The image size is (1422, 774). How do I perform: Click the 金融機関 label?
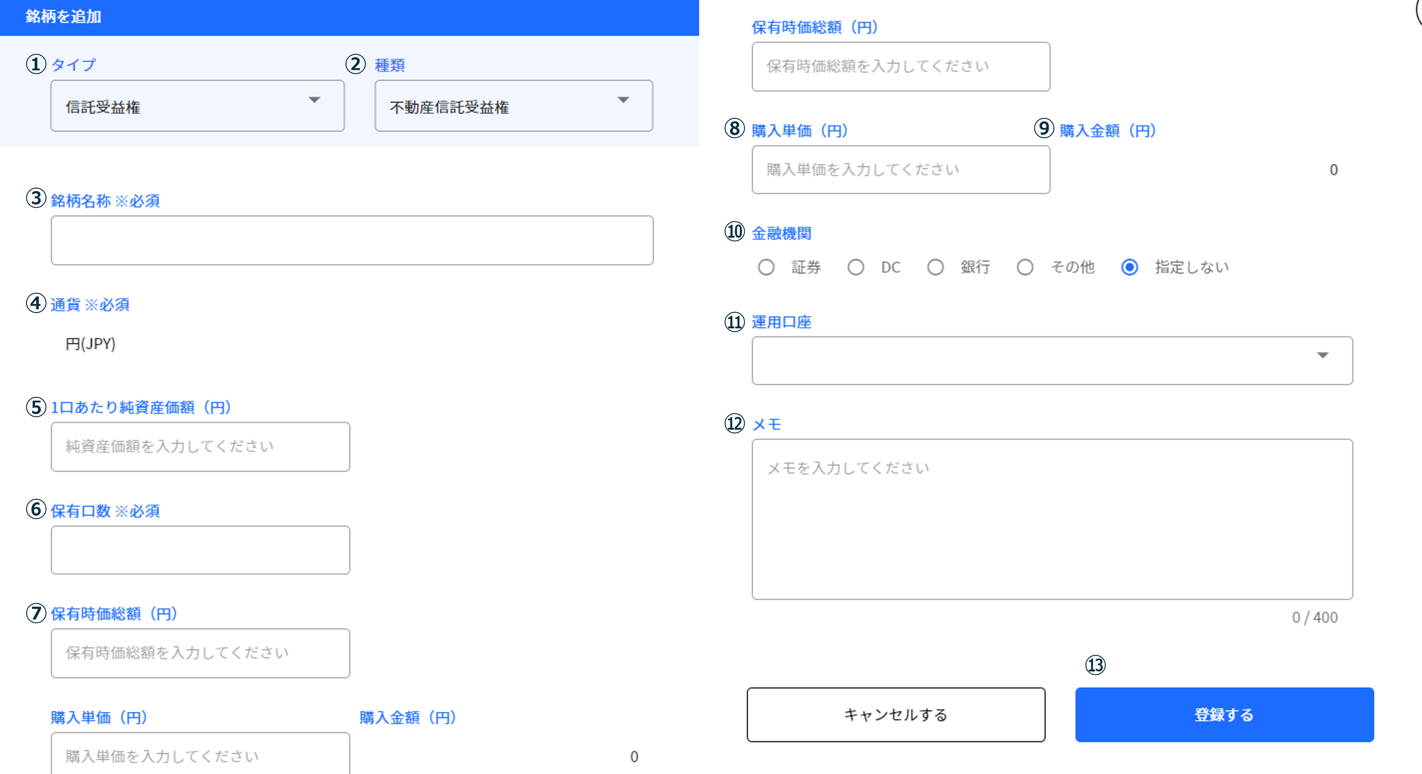(781, 233)
